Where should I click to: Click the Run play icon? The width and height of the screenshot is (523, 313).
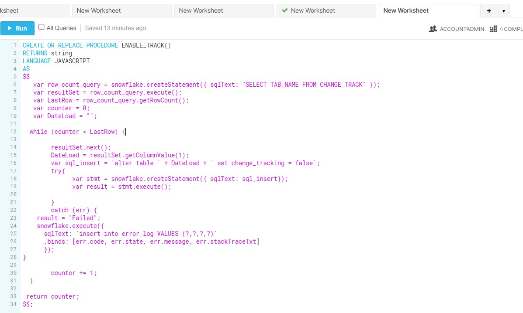[10, 28]
